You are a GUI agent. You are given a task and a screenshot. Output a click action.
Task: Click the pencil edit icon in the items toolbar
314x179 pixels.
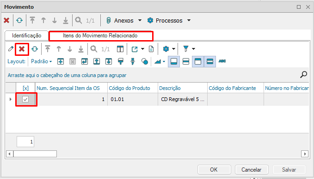(11, 49)
